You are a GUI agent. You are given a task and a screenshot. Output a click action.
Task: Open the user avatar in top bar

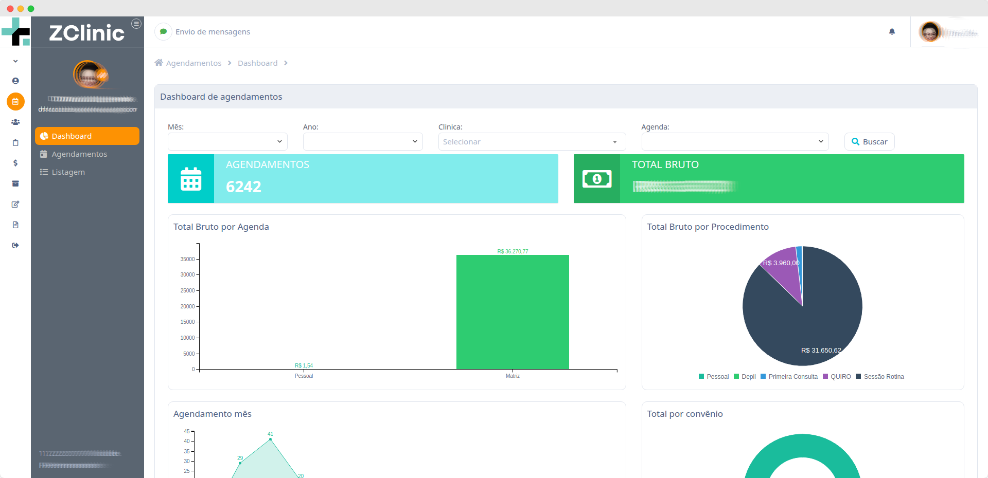pos(930,32)
